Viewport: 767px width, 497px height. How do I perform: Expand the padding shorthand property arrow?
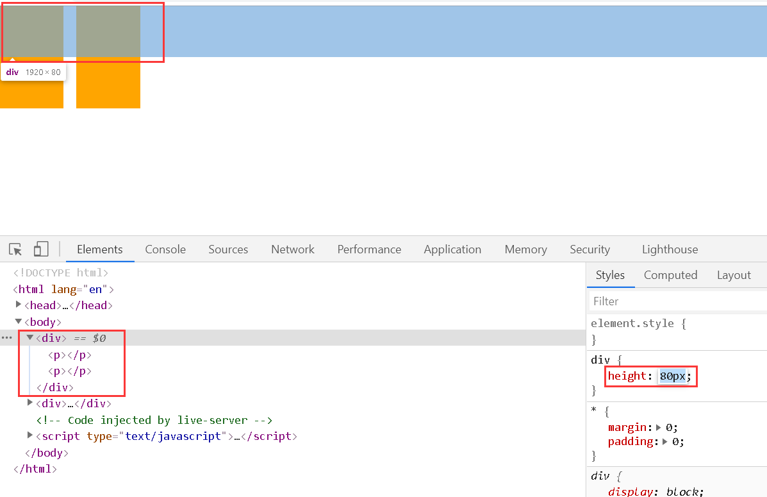point(664,442)
